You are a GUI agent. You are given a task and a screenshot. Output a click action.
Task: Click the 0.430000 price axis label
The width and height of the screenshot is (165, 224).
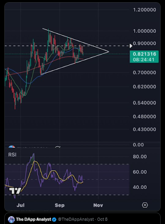[x=144, y=129]
